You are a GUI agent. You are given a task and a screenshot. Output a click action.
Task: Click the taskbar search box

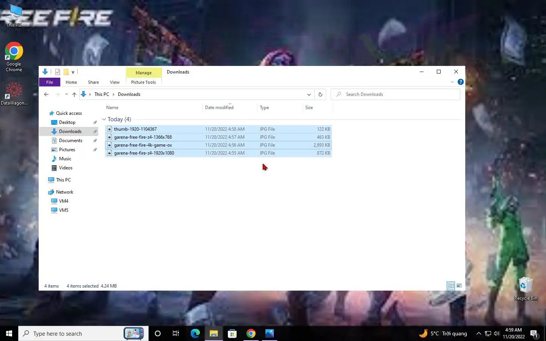point(83,333)
